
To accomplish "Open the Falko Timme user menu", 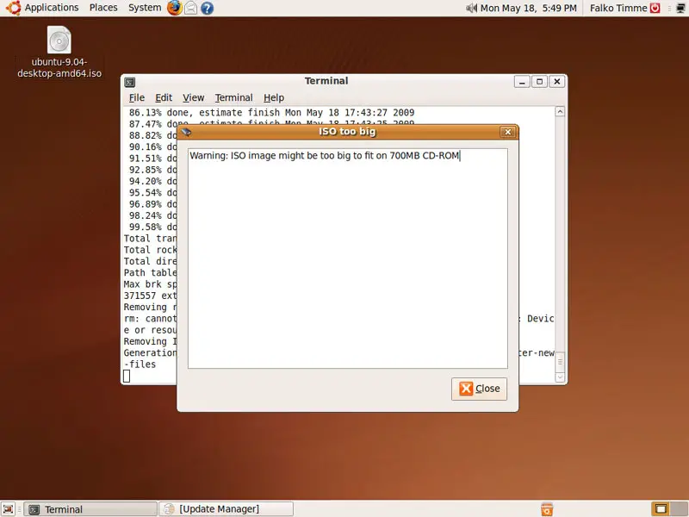I will click(618, 8).
